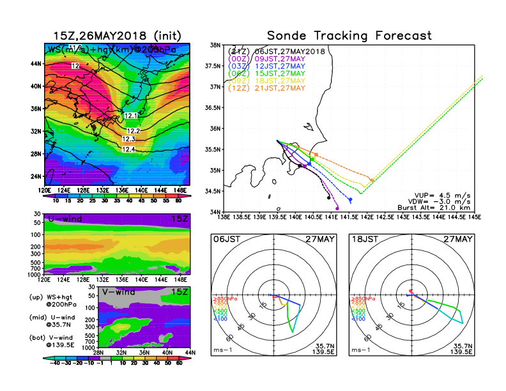Select the black "(21Z) 06JST,27MAY2018" legend entry

pyautogui.click(x=276, y=51)
